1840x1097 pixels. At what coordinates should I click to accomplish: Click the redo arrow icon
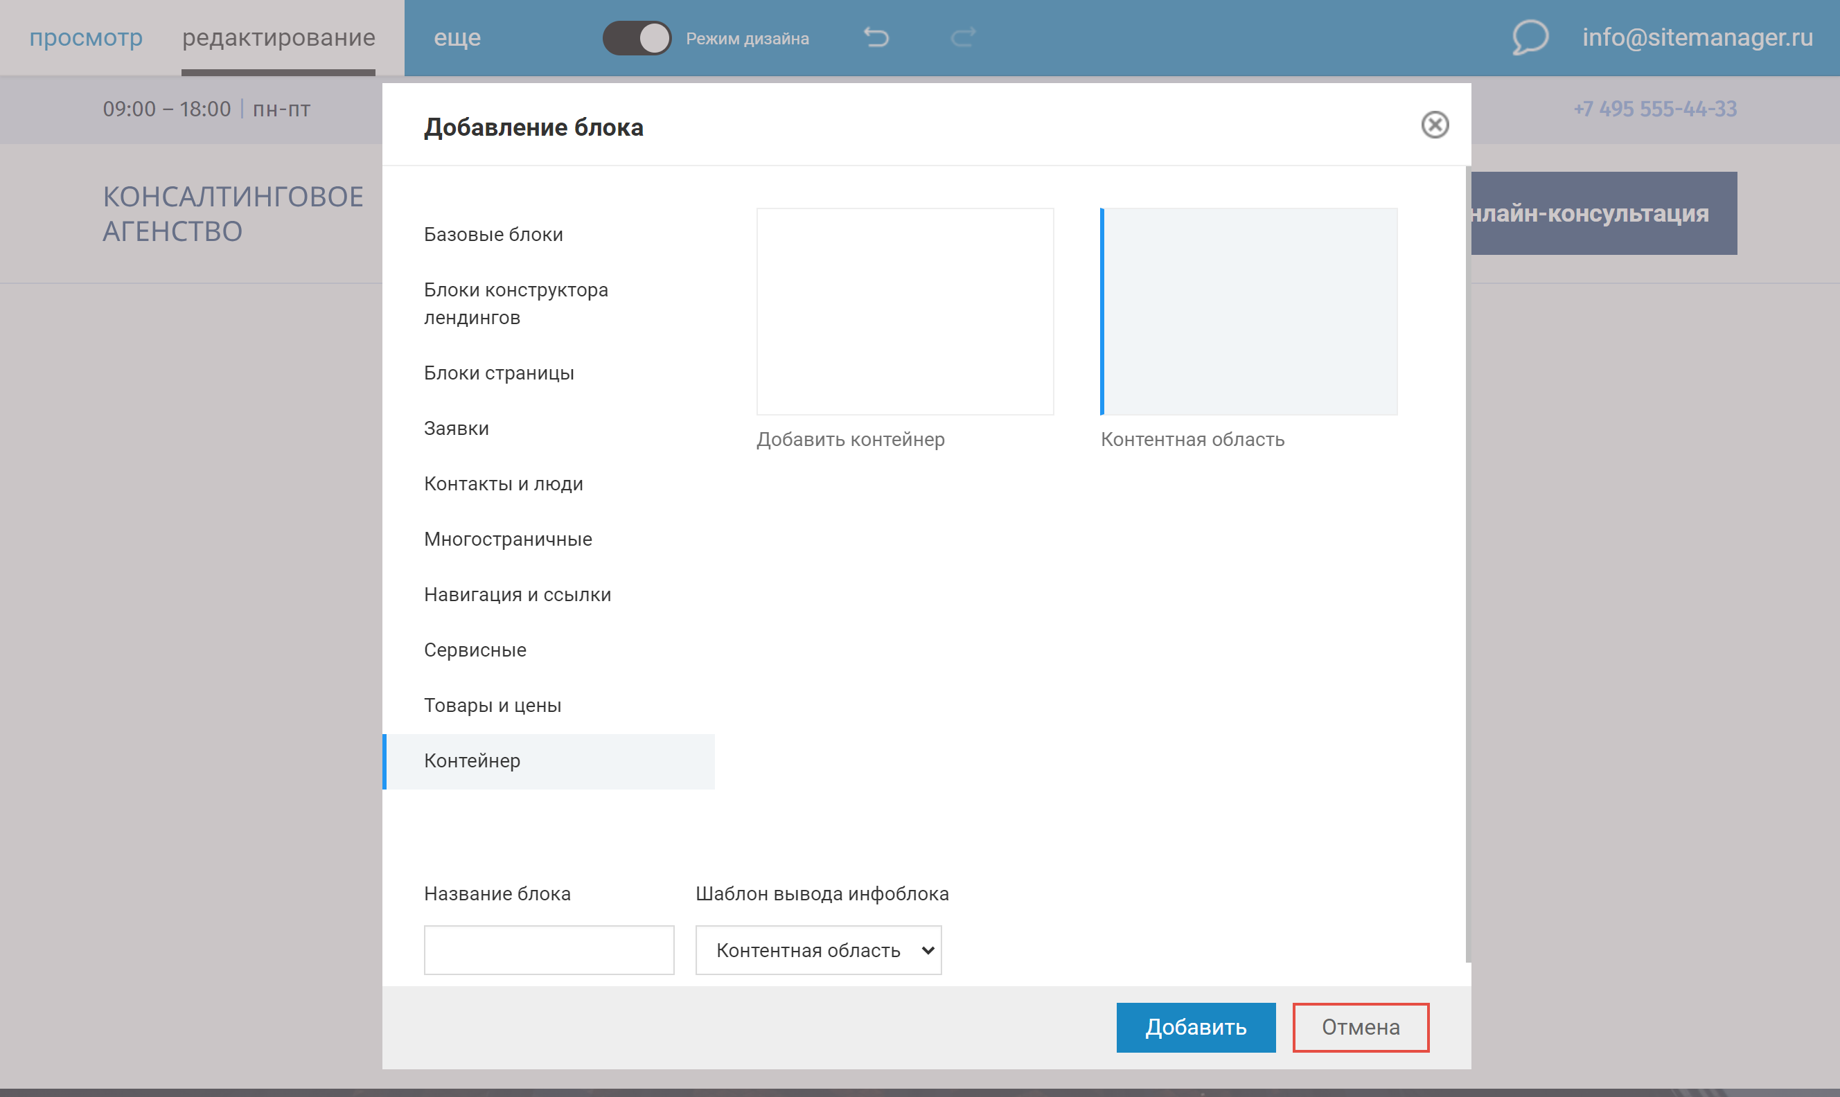click(x=962, y=37)
